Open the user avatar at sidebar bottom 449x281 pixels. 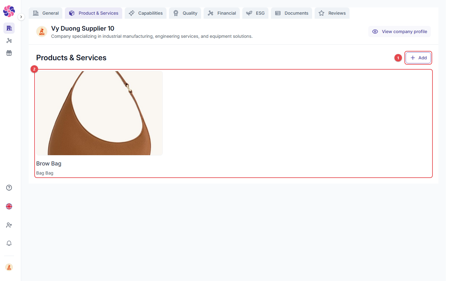[9, 267]
